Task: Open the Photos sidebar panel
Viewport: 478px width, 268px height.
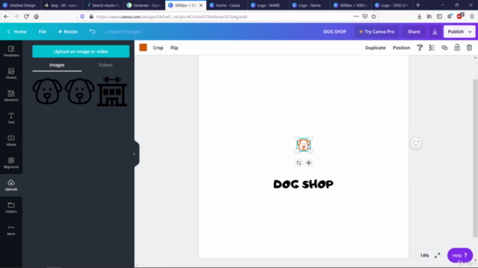Action: [11, 74]
